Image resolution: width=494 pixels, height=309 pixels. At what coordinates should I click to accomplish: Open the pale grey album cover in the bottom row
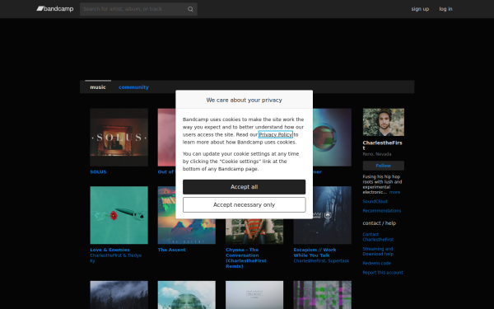coord(254,295)
